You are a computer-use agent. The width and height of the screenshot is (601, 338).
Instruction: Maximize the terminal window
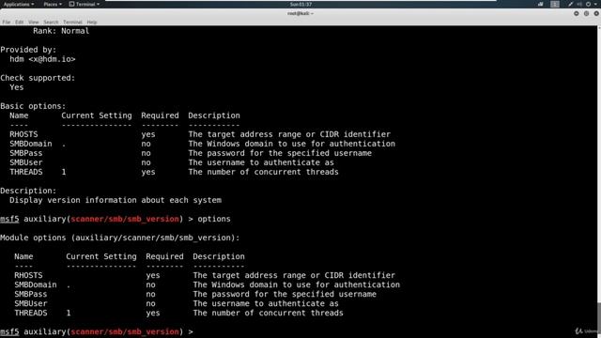[586, 13]
